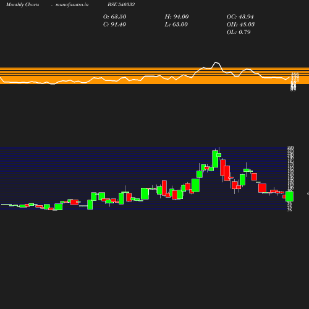This screenshot has height=309, width=309.
Task: Click the 'OH: 48.03' value
Action: [x=240, y=24]
